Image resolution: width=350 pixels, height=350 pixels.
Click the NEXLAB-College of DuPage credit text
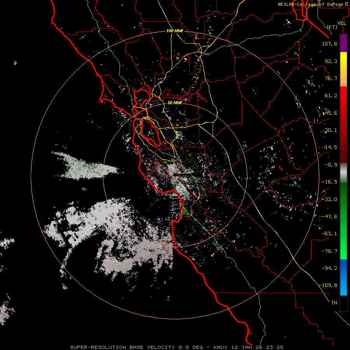[313, 4]
